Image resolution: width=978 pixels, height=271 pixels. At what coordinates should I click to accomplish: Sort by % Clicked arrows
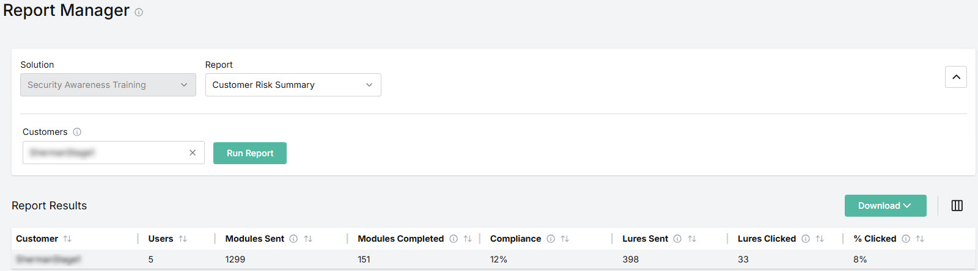[920, 239]
